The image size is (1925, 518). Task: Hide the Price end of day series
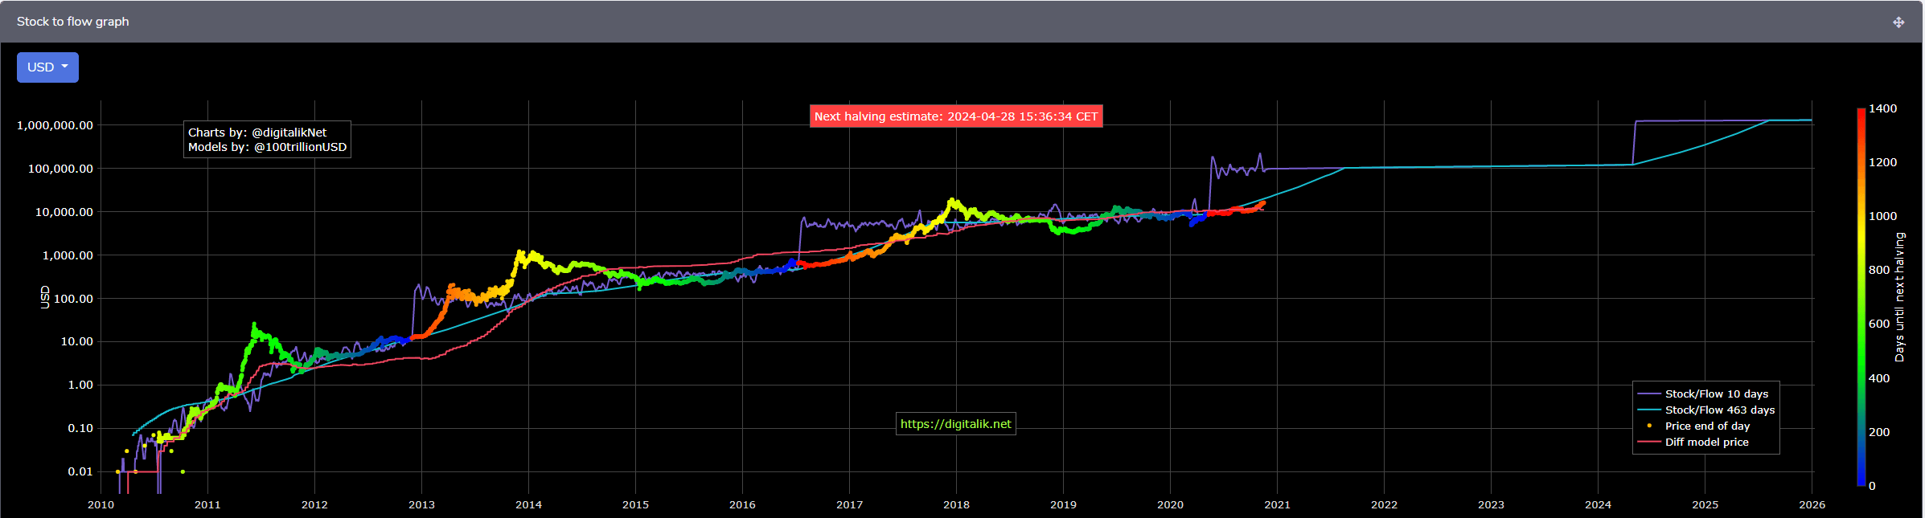click(1706, 426)
